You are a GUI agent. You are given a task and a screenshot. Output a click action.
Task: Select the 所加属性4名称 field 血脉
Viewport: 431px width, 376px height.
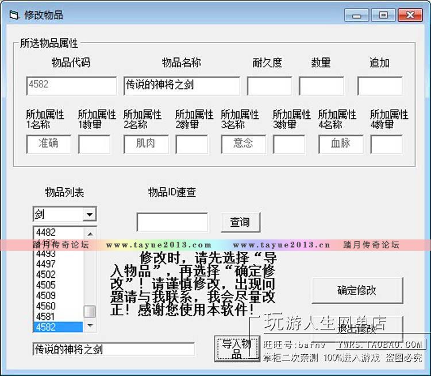tap(341, 144)
